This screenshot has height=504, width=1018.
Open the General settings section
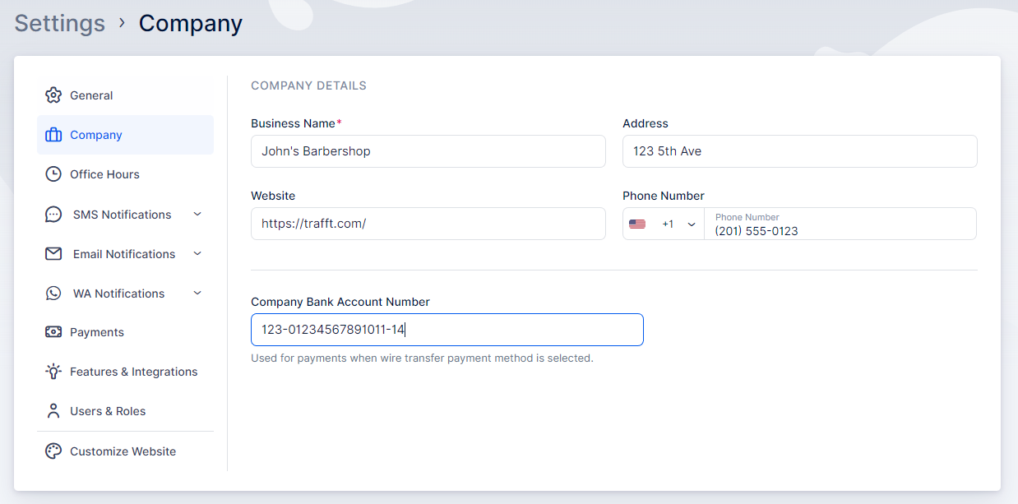click(x=125, y=95)
